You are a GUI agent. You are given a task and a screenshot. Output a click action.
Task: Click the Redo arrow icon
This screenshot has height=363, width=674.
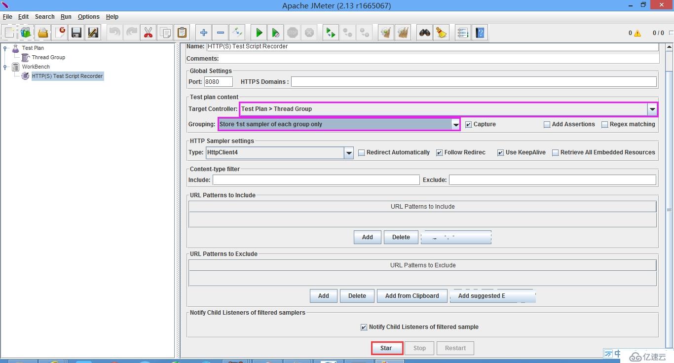(x=132, y=33)
